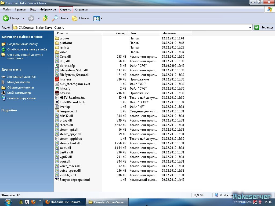The width and height of the screenshot is (275, 206).
Task: Click the Переход (Go) button
Action: click(x=264, y=27)
